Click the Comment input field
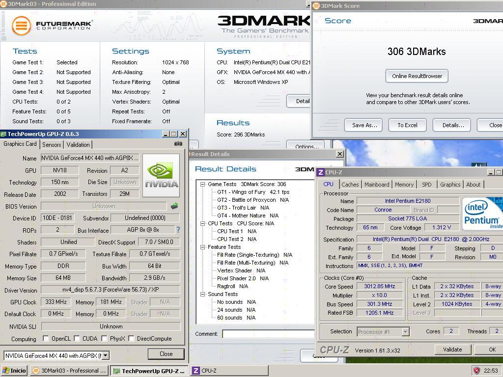Image resolution: width=503 pixels, height=377 pixels. (268, 334)
